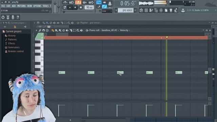Click the Stop transport button

[x=75, y=7]
